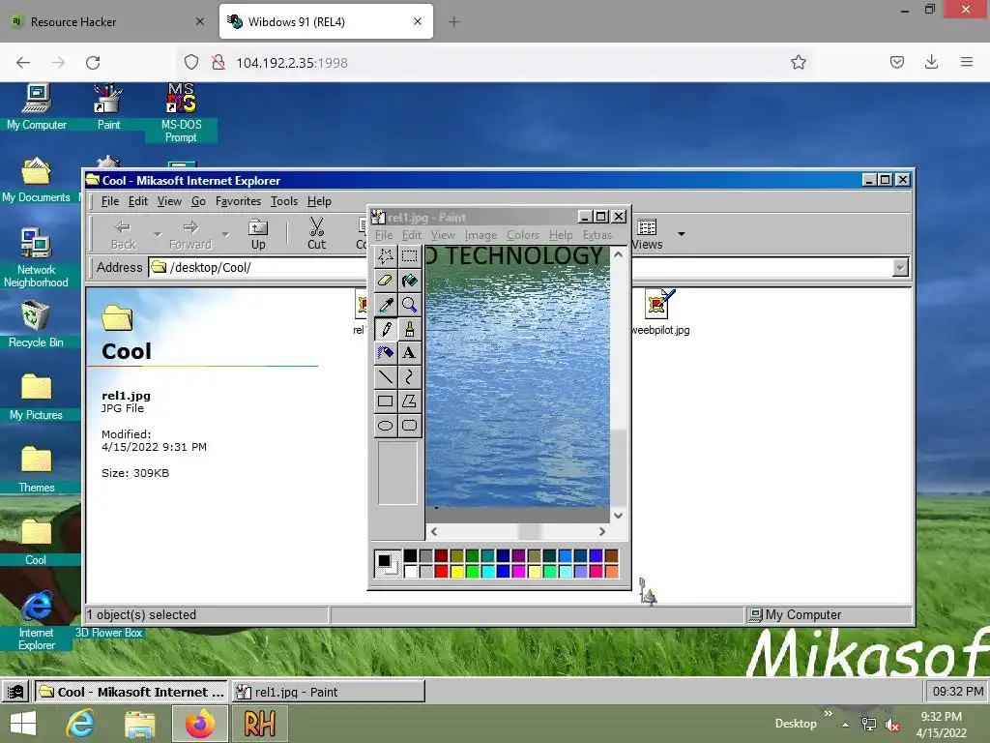Select the Curve tool in Paint
The width and height of the screenshot is (990, 743).
(x=409, y=377)
